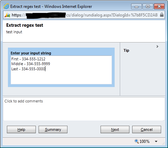The width and height of the screenshot is (168, 148).
Task: Close the Extract regex test window
Action: pyautogui.click(x=159, y=6)
